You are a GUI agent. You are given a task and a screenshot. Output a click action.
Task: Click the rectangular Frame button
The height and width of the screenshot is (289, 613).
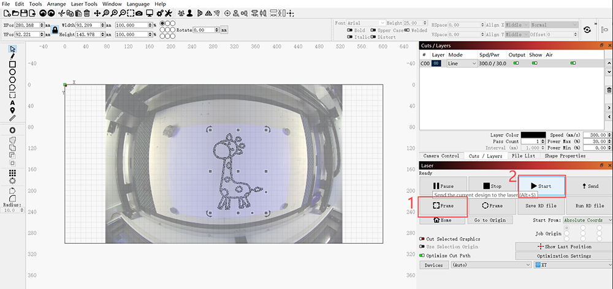(x=443, y=206)
